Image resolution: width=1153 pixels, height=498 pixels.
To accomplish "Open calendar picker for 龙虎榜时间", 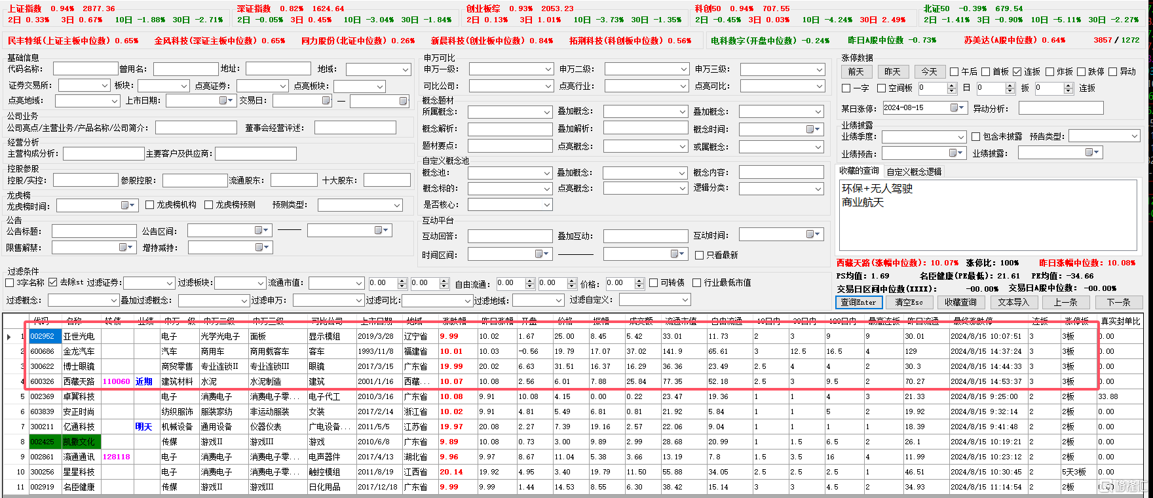I will tap(128, 206).
